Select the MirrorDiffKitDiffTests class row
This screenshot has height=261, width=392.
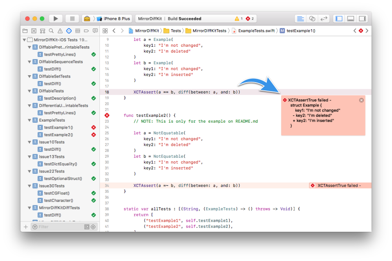[60, 208]
